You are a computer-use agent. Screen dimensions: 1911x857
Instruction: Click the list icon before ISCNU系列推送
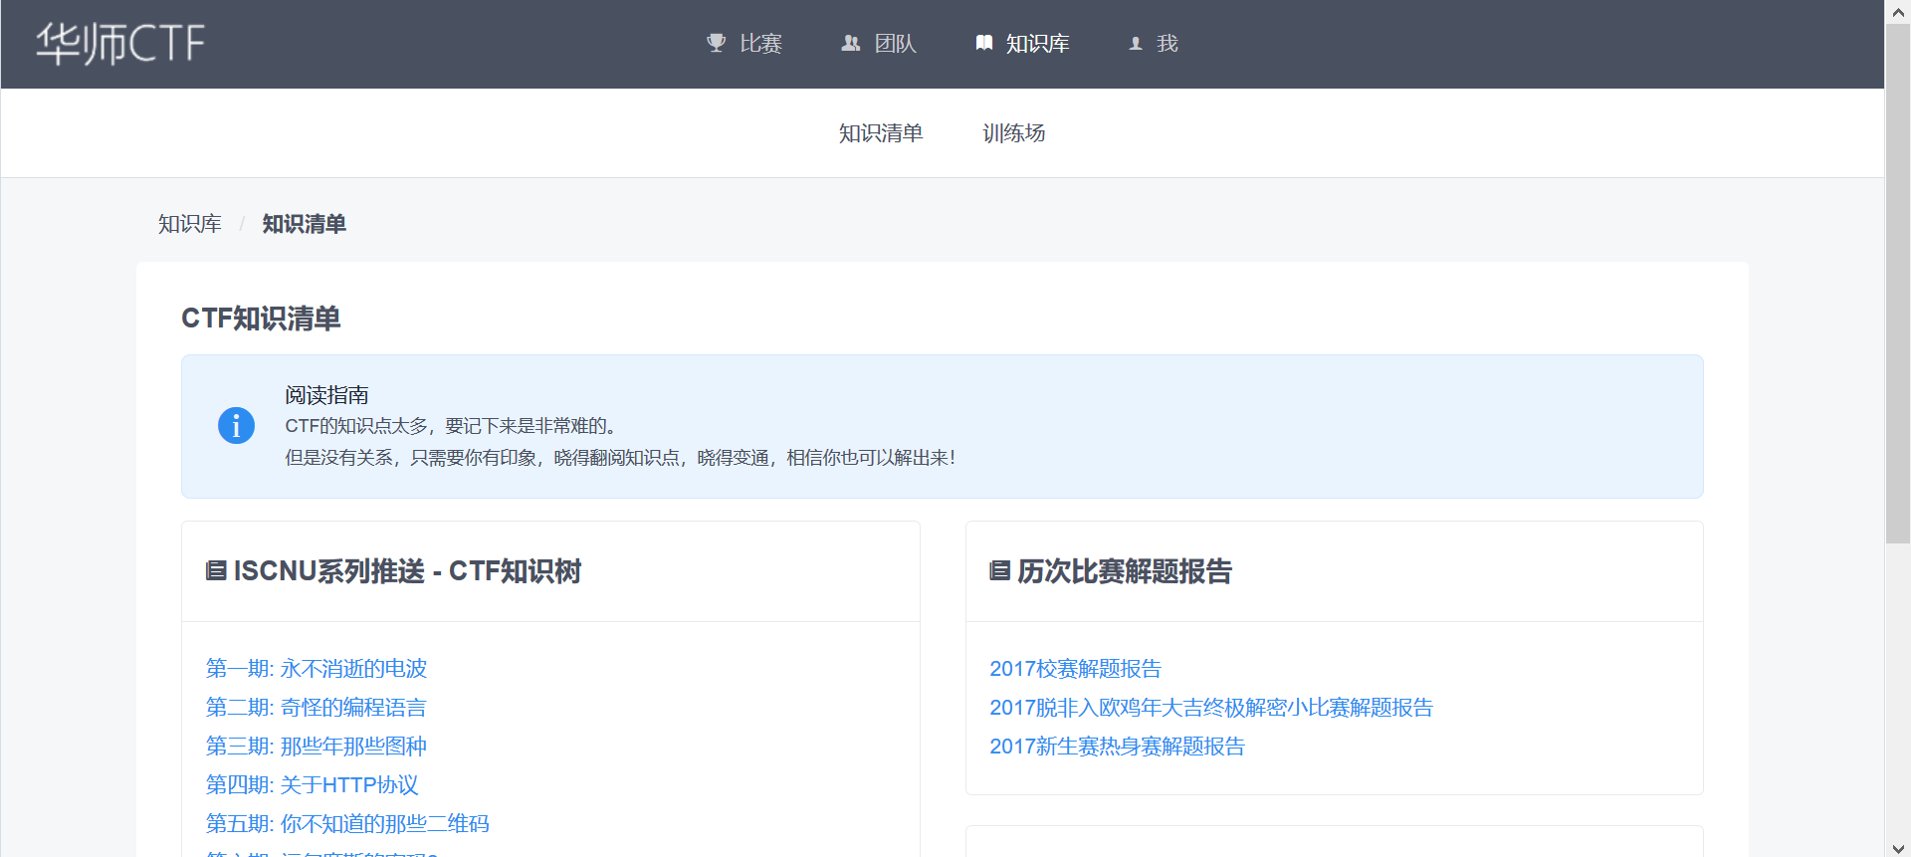216,571
